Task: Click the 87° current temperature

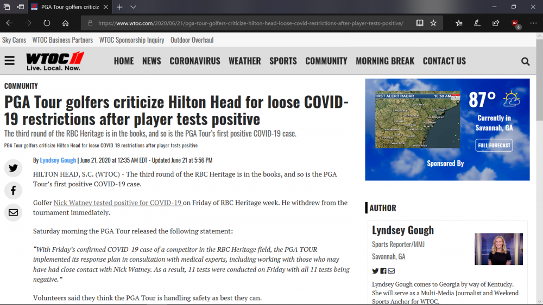Action: pyautogui.click(x=482, y=100)
